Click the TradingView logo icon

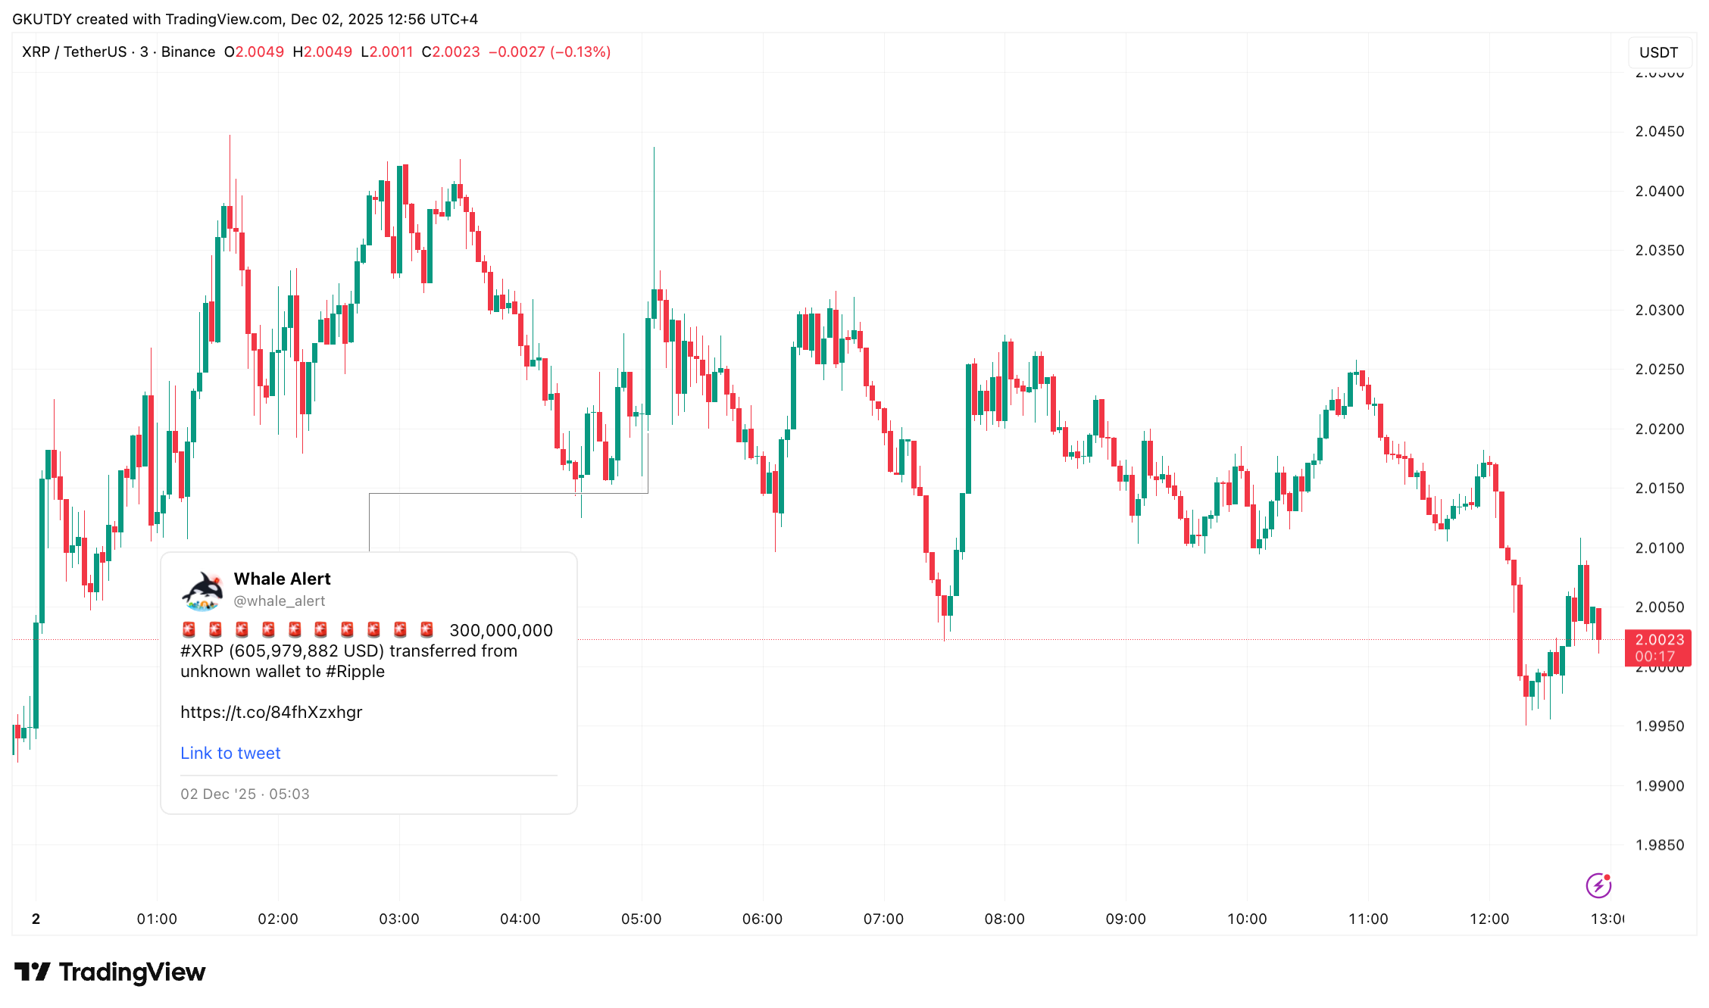[32, 972]
